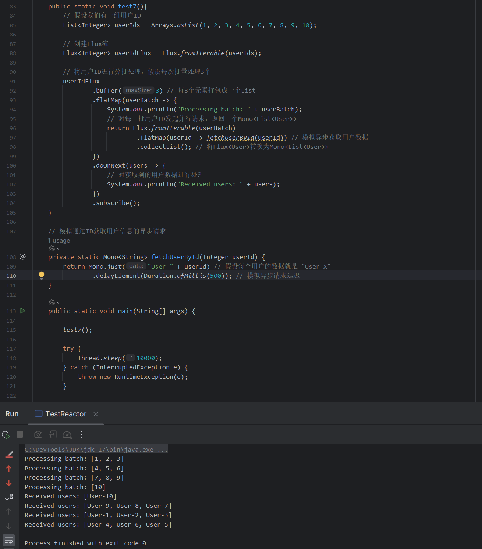Clear console with the eraser icon
The height and width of the screenshot is (549, 482).
coord(9,455)
